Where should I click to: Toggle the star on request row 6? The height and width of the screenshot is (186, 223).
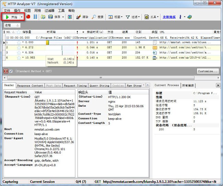click(x=19, y=58)
